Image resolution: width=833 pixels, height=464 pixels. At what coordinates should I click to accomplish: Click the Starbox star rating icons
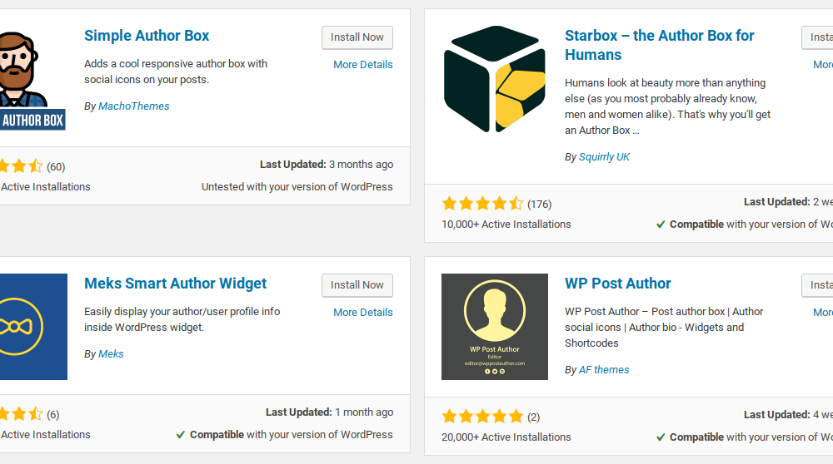tap(482, 204)
